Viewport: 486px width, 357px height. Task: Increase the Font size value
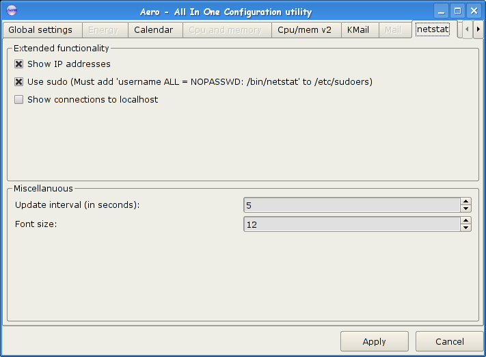click(465, 220)
